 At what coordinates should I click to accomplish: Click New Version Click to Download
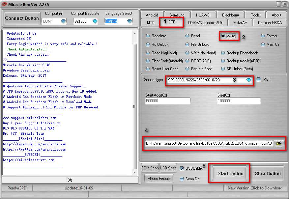255,188
